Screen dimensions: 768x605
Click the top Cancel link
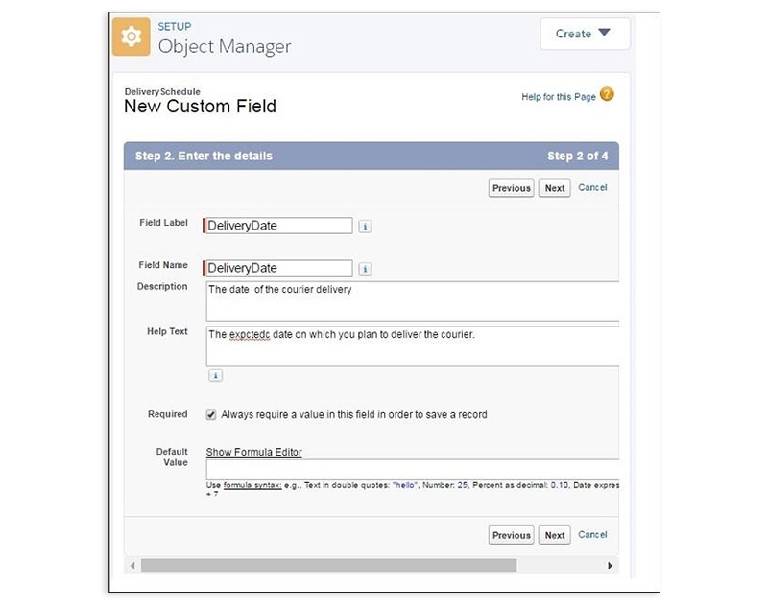[592, 187]
